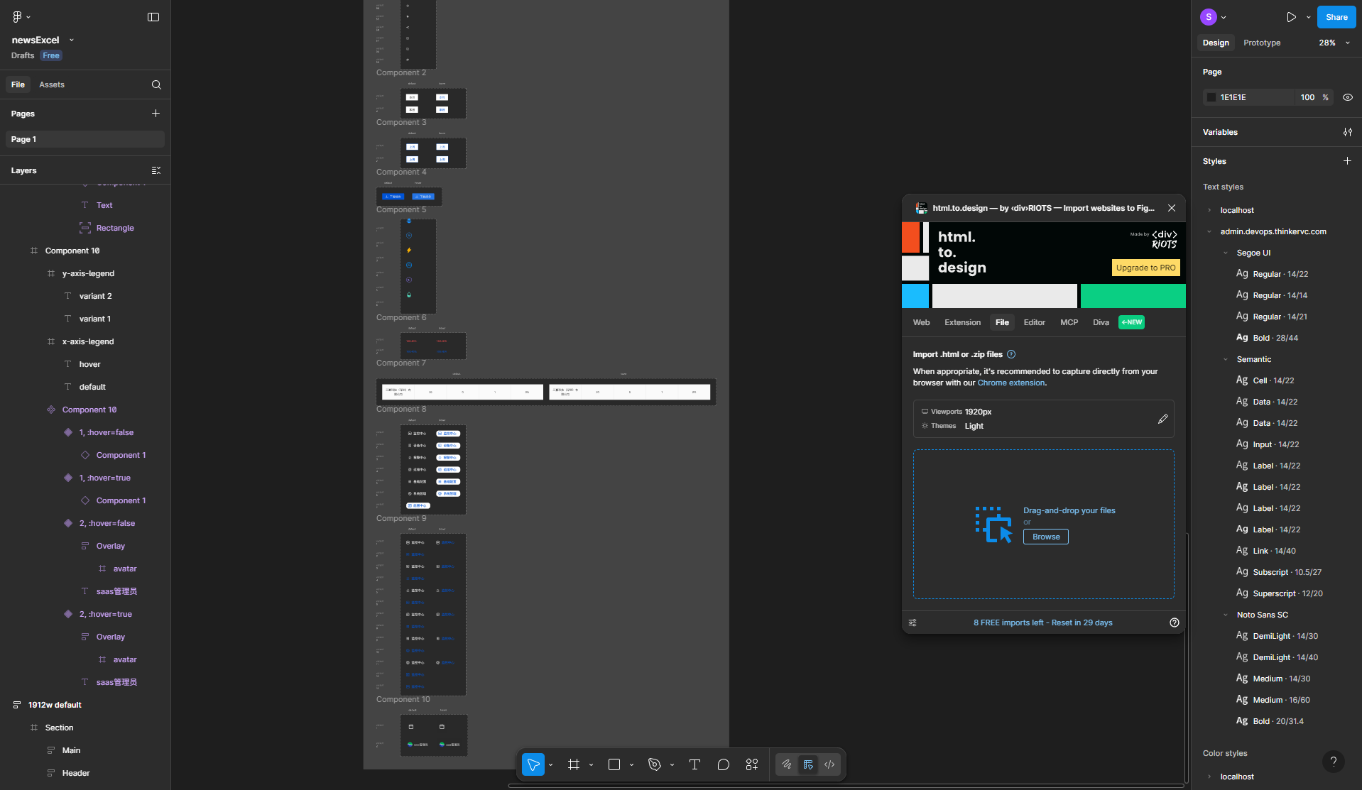
Task: Switch to the File tab in left panel
Action: coord(18,84)
